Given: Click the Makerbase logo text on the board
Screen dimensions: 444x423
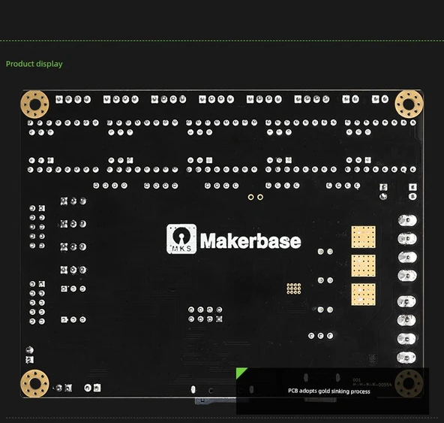Looking at the screenshot, I should coord(250,241).
